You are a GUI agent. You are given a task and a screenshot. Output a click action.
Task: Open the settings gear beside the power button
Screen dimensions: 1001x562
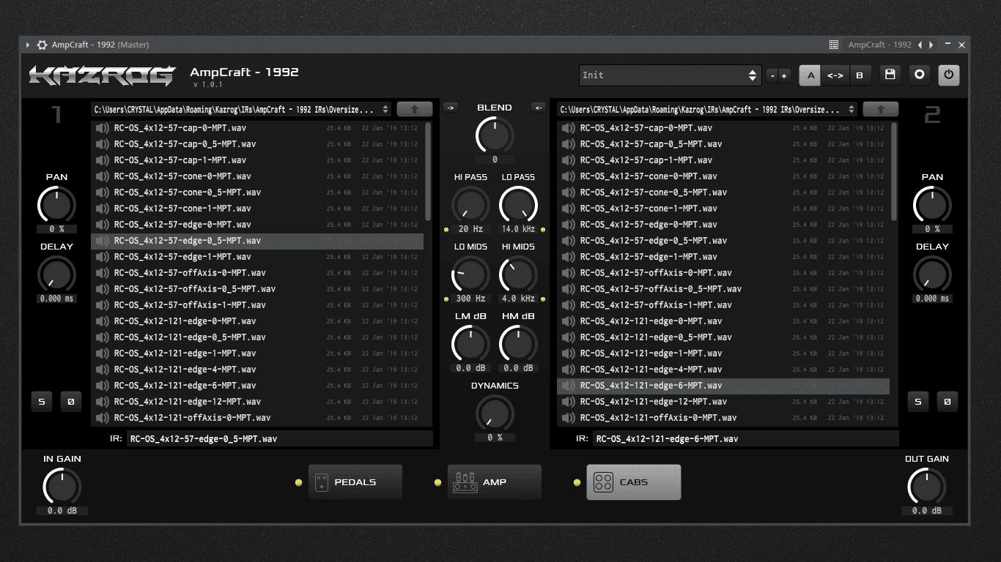[x=920, y=75]
